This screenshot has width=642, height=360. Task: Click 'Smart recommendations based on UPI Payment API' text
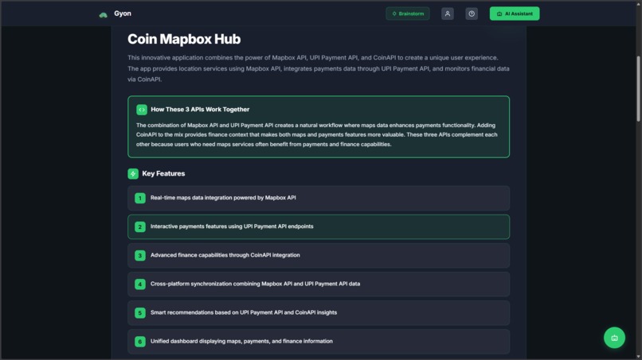pyautogui.click(x=244, y=312)
